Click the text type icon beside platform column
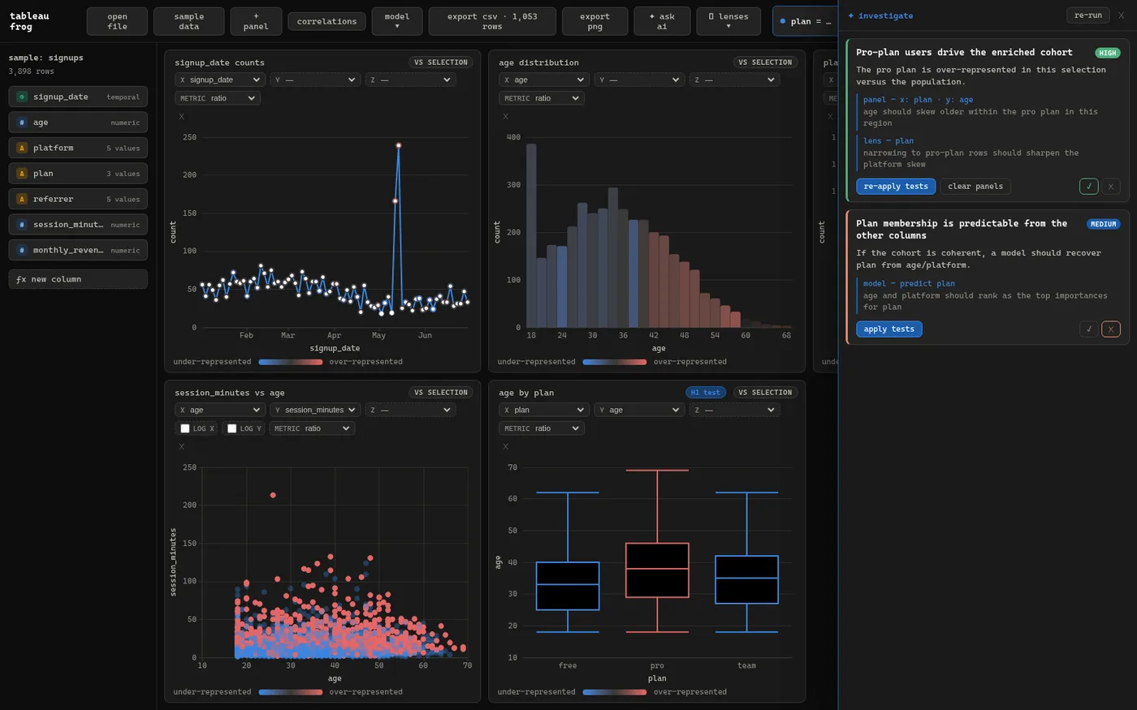This screenshot has height=710, width=1137. pos(22,148)
